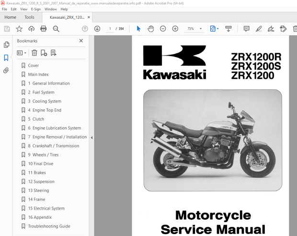Click the motorcycle photo on the cover page
Screen dimensions: 297x236
tap(213, 140)
